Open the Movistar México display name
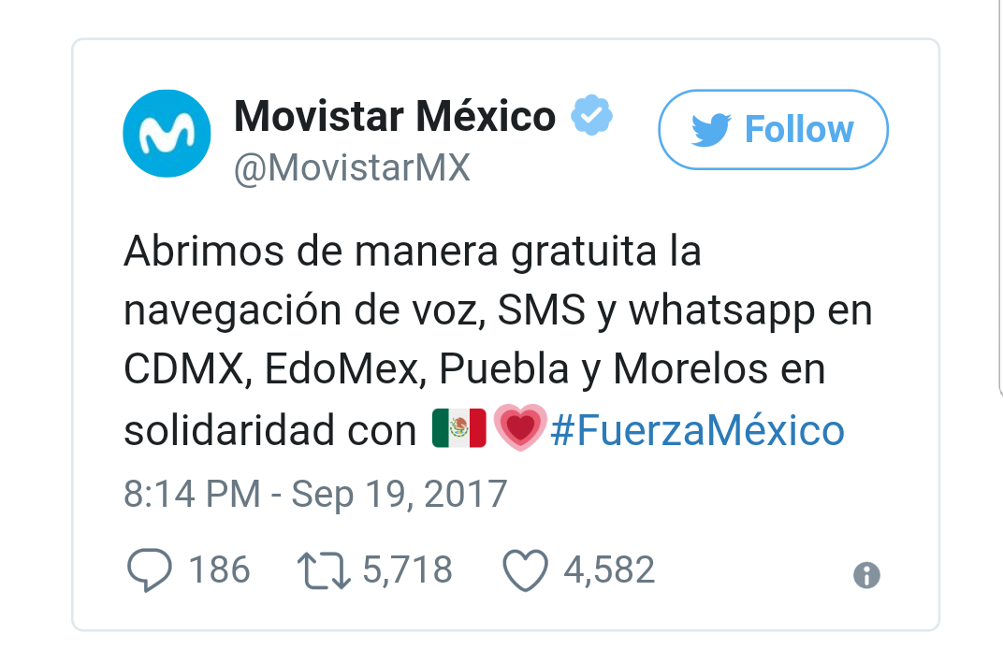The width and height of the screenshot is (1003, 663). click(395, 116)
